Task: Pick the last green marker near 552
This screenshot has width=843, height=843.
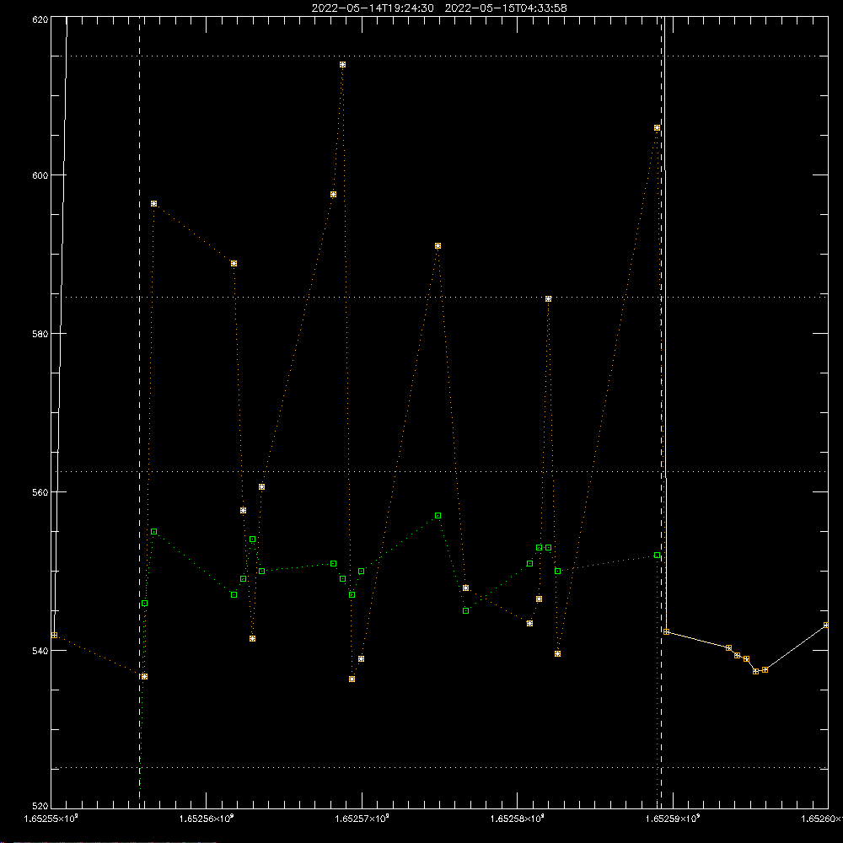Action: point(657,556)
